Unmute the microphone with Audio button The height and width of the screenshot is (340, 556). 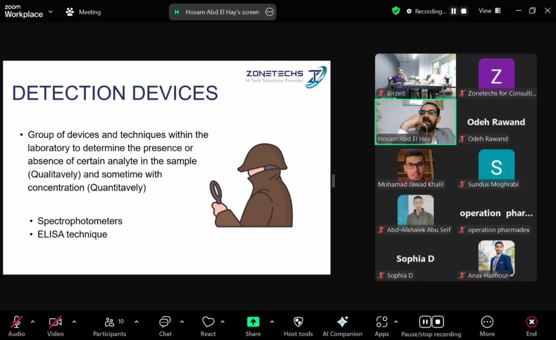point(16,326)
